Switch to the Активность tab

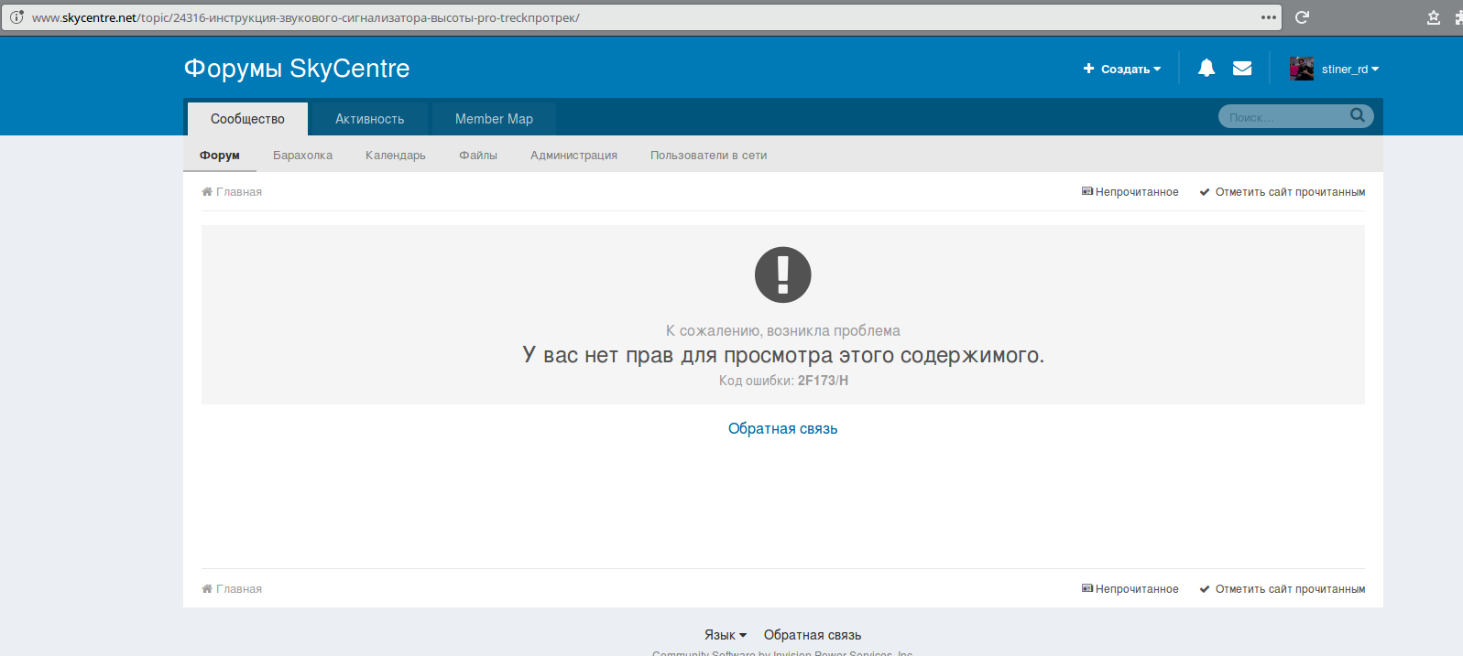(x=369, y=119)
